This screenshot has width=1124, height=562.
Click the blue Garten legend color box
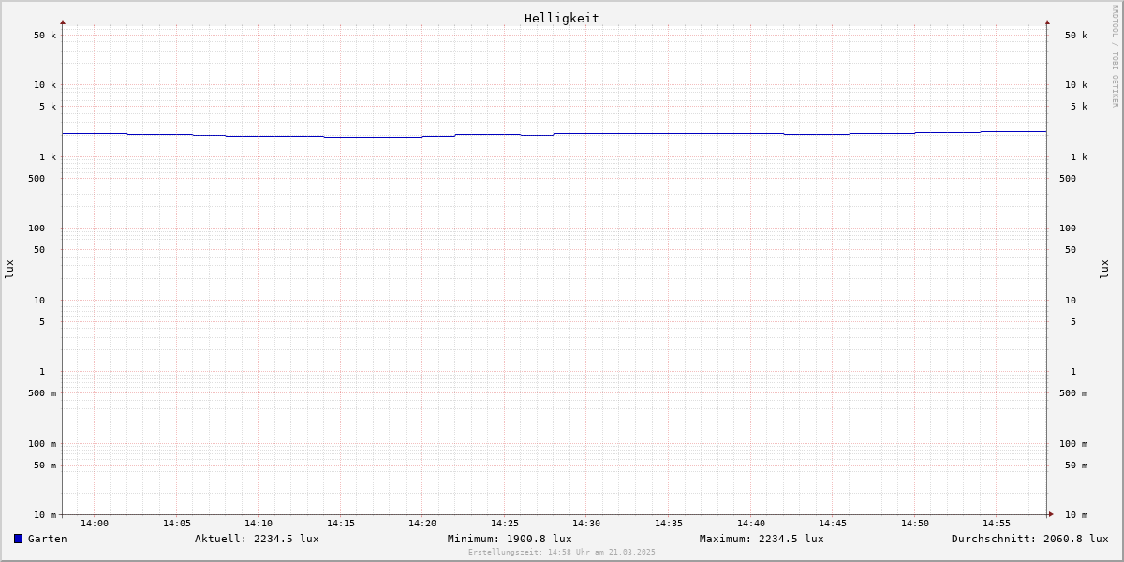18,539
